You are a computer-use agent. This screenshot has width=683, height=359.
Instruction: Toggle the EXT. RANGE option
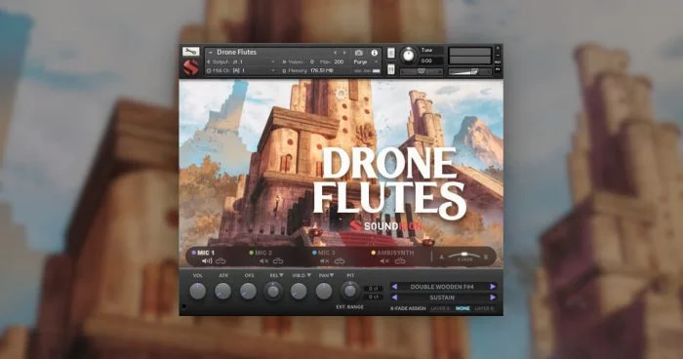(349, 307)
